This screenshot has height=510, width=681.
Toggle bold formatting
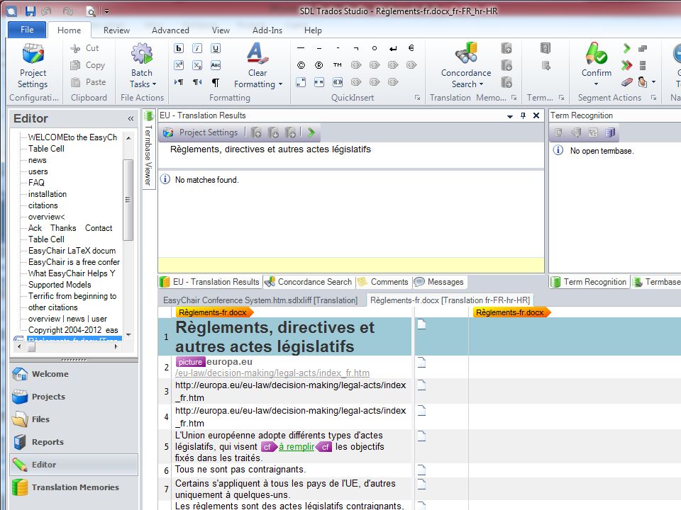(179, 48)
